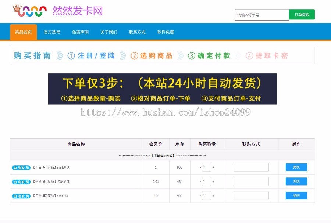
Task: Focus contact field for 商品测试
Action: [x=251, y=167]
